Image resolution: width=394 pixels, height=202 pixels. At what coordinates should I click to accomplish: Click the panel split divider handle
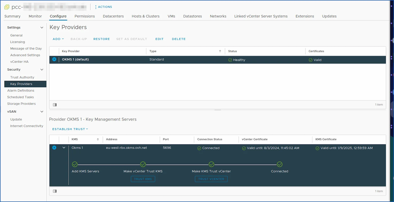tap(218, 110)
